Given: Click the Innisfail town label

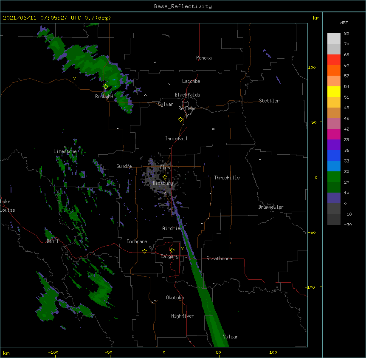Looking at the screenshot, I should coord(176,139).
